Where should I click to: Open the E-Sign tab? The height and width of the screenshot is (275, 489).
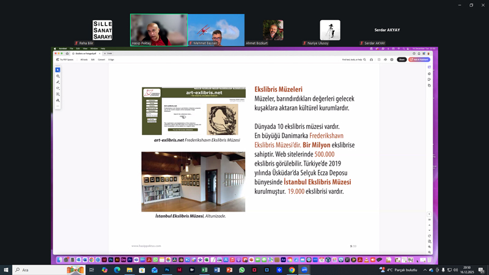(111, 60)
